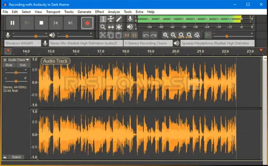Click Fit selection to width
The width and height of the screenshot is (268, 166).
[x=181, y=35]
